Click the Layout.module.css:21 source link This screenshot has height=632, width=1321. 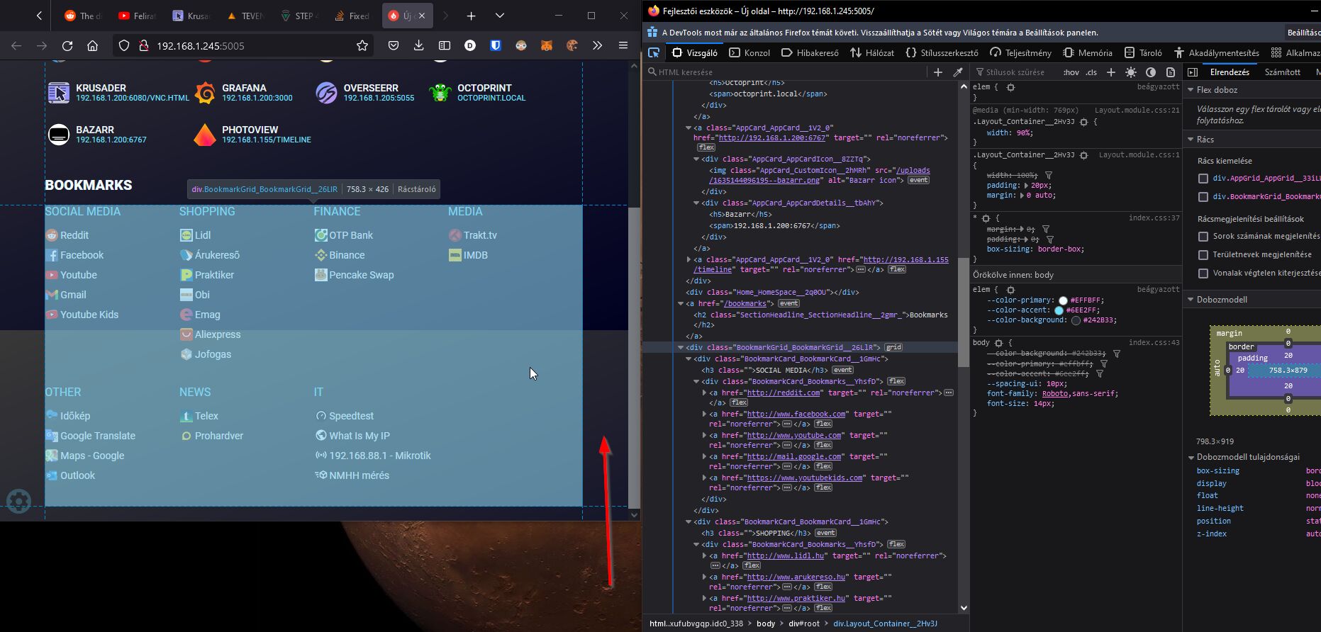[1137, 110]
